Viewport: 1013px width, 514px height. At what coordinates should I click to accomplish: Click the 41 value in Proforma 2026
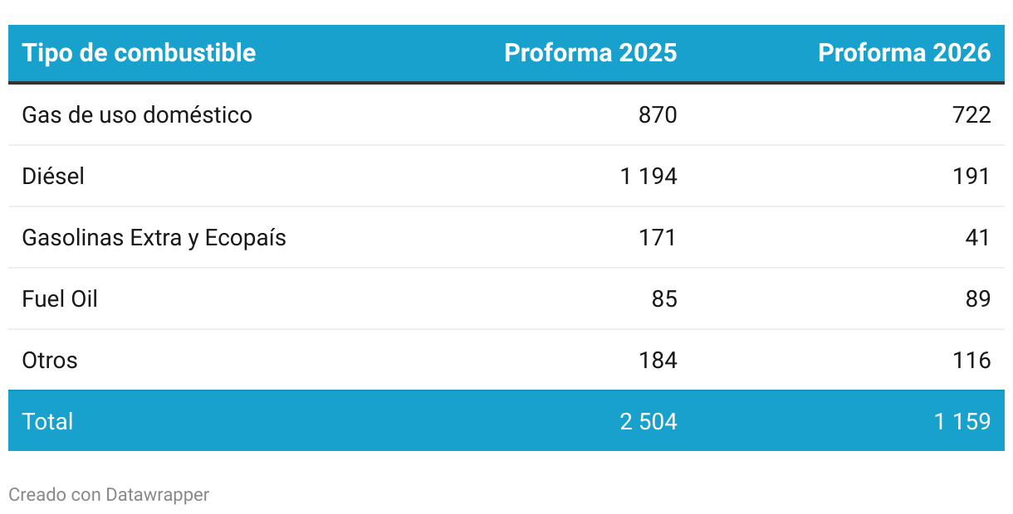click(978, 237)
